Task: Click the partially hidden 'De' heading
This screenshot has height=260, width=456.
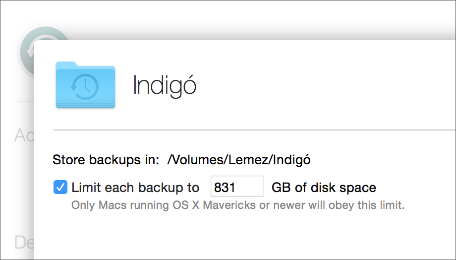Action: coord(24,242)
